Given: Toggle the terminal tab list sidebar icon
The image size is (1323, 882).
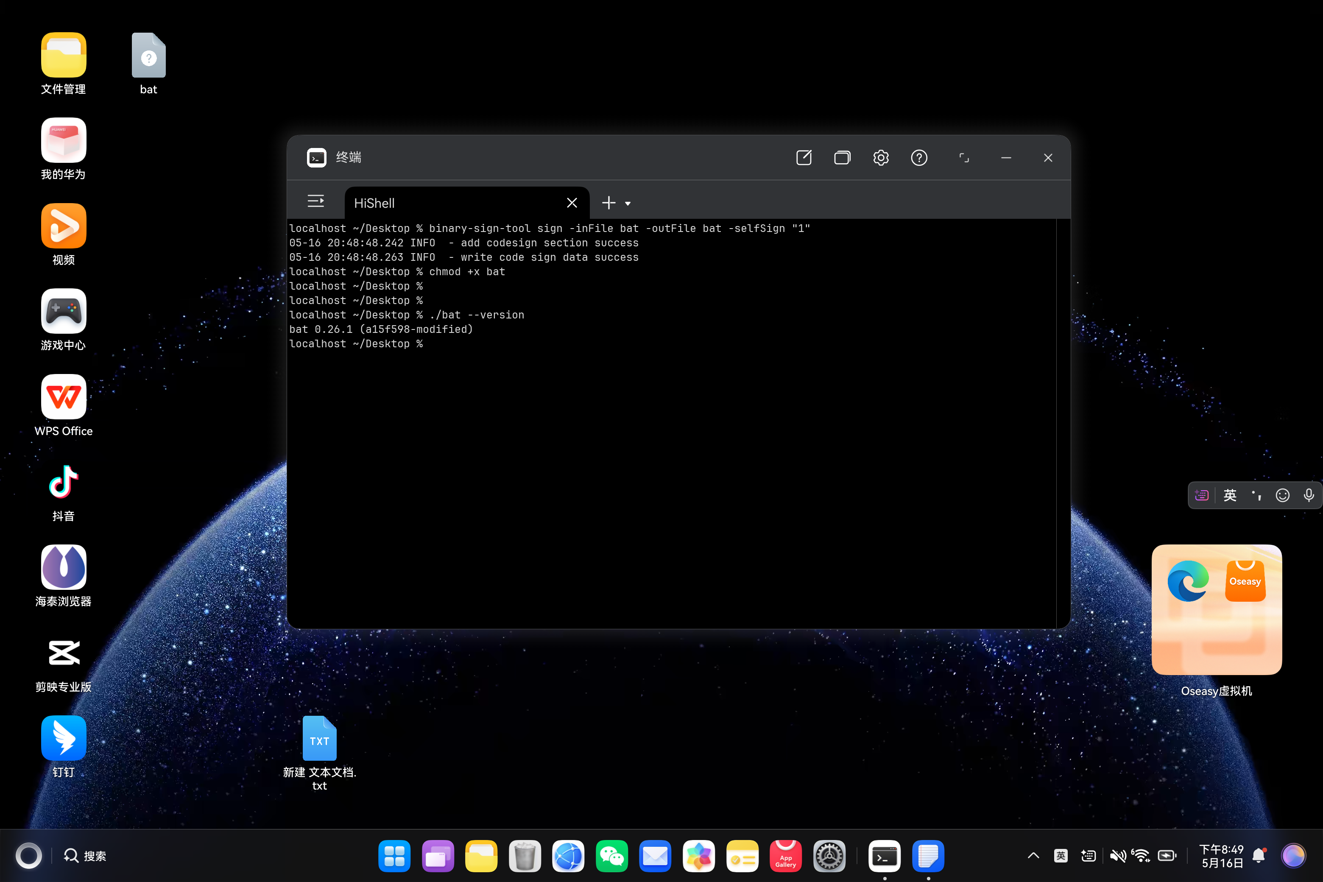Looking at the screenshot, I should click(315, 201).
